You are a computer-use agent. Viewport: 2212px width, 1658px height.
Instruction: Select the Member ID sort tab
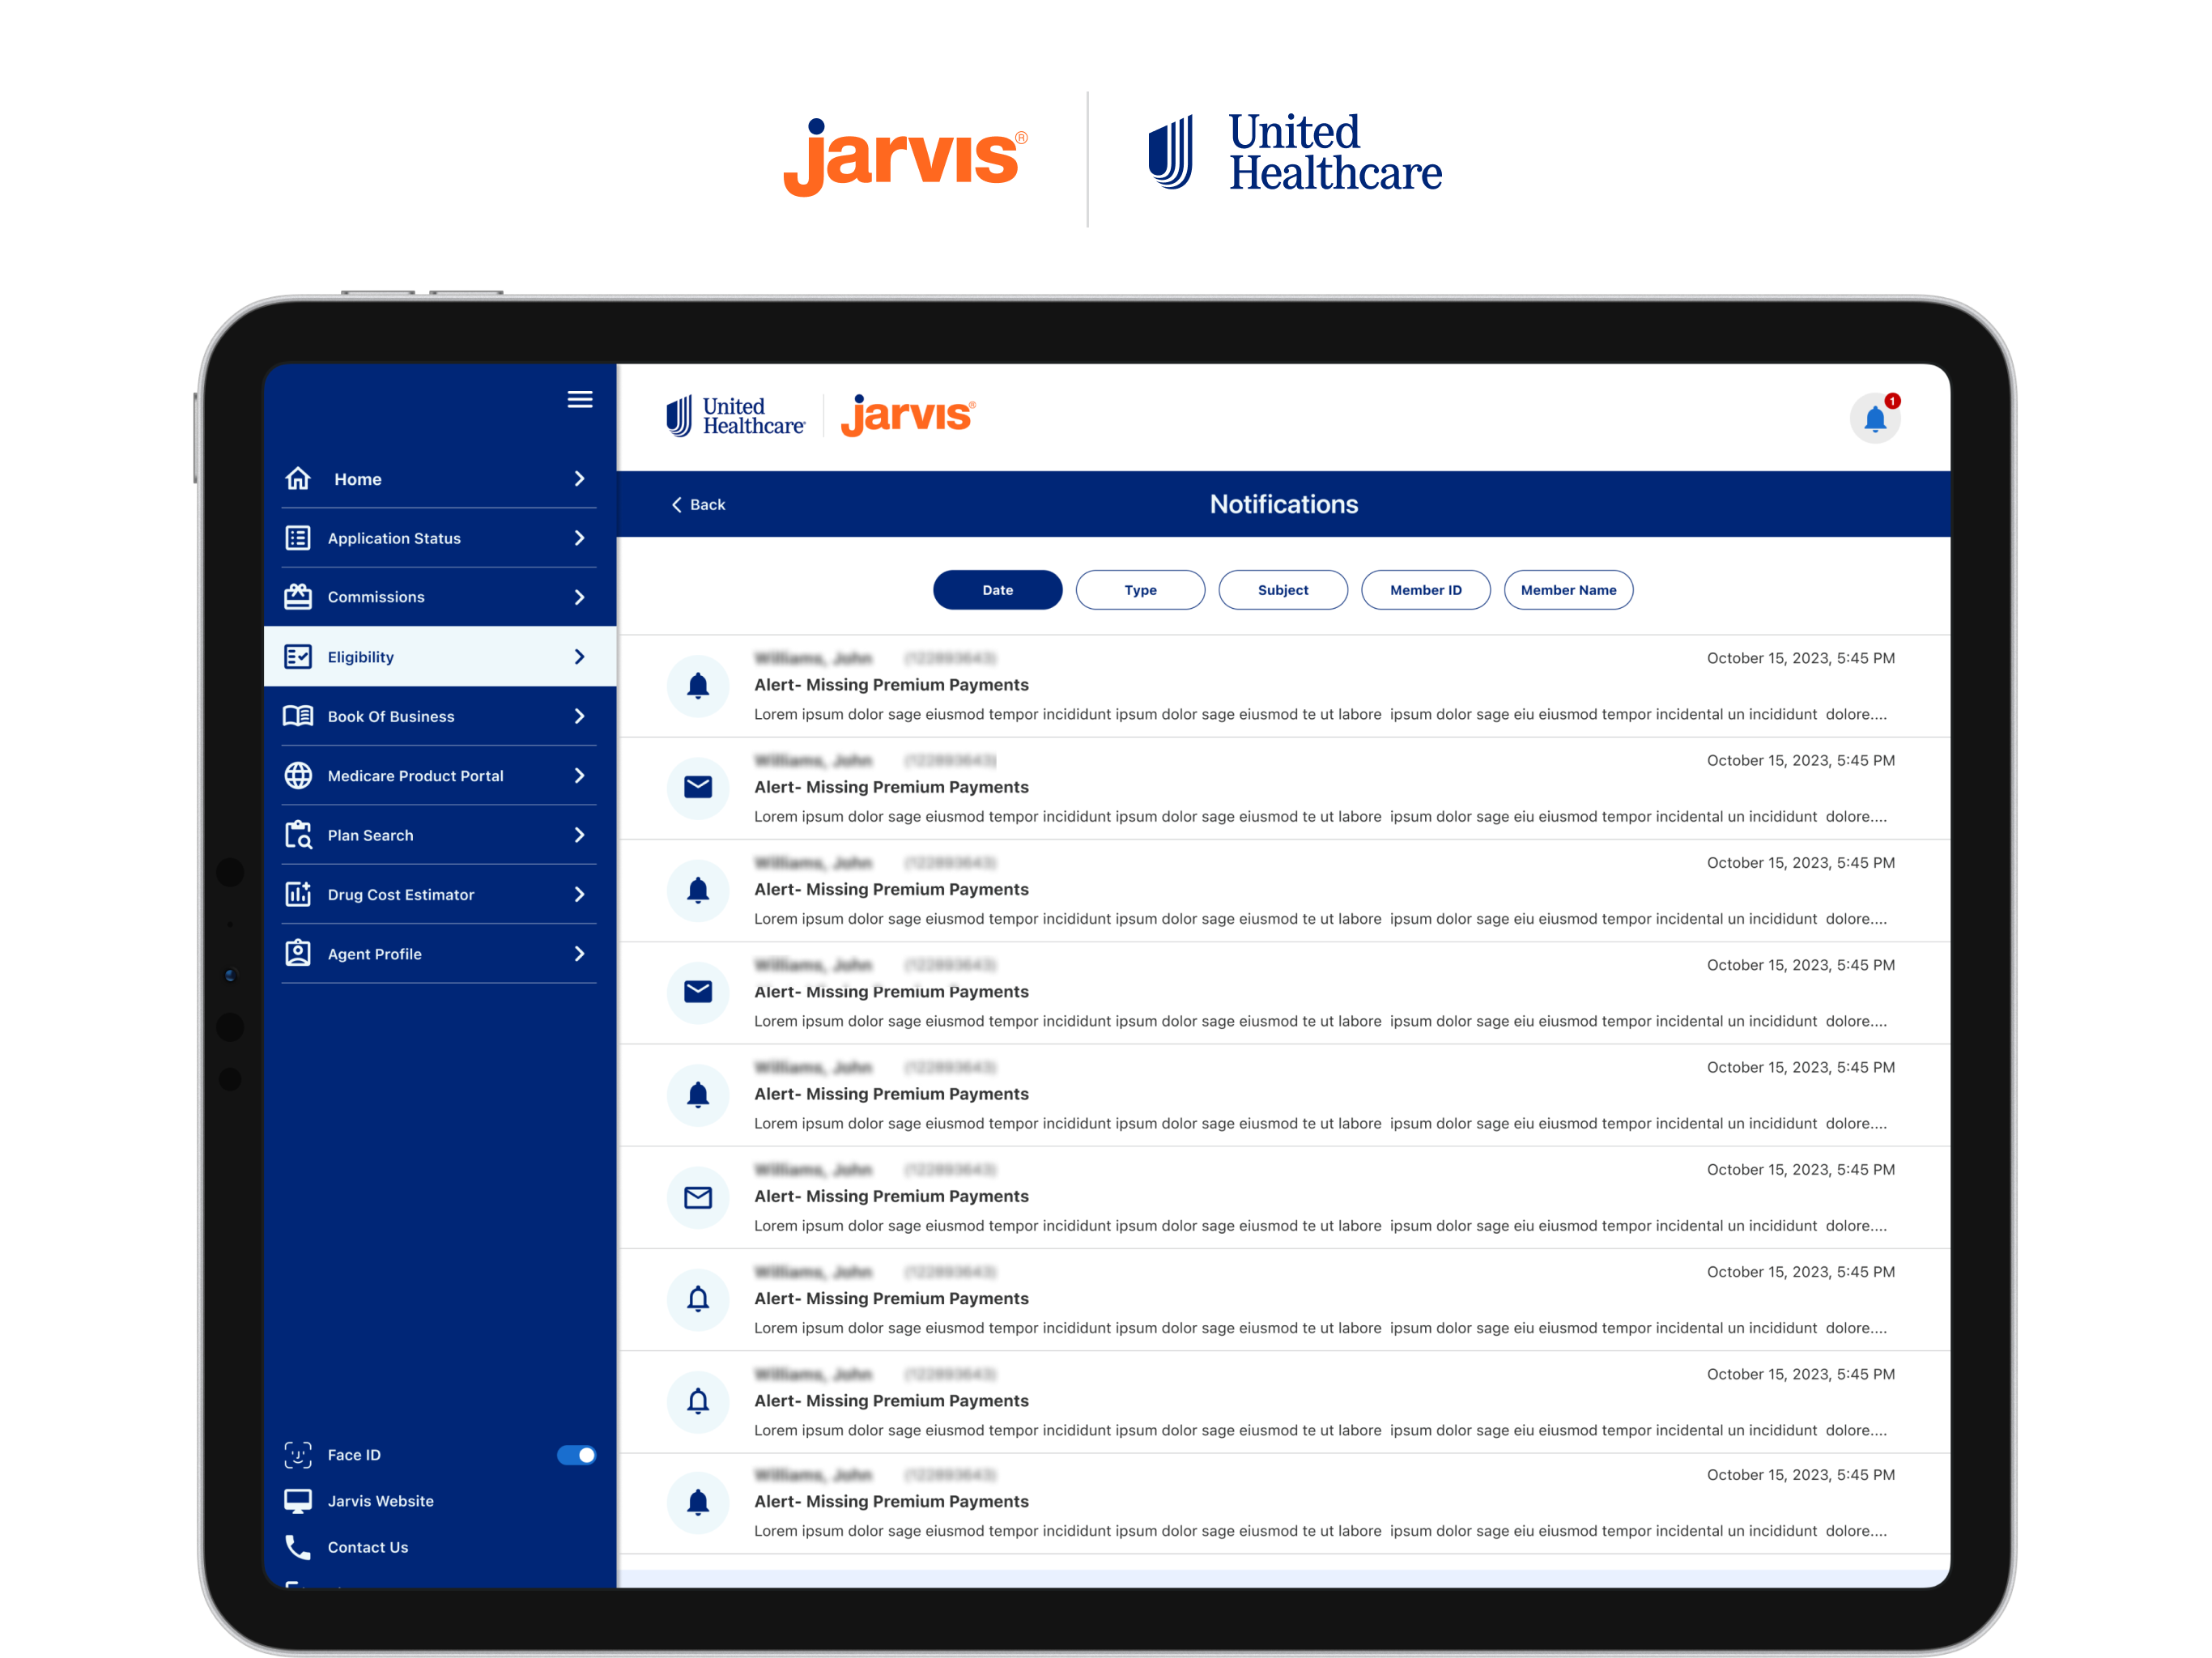[1426, 590]
